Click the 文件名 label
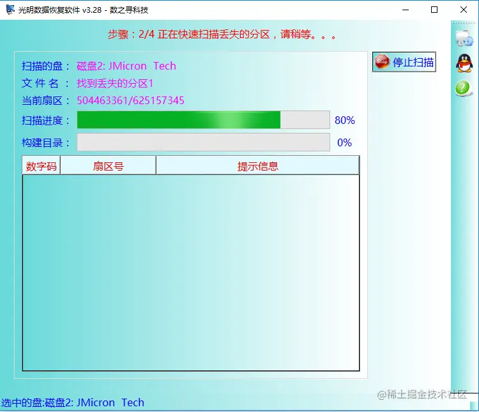This screenshot has width=479, height=412. (46, 83)
